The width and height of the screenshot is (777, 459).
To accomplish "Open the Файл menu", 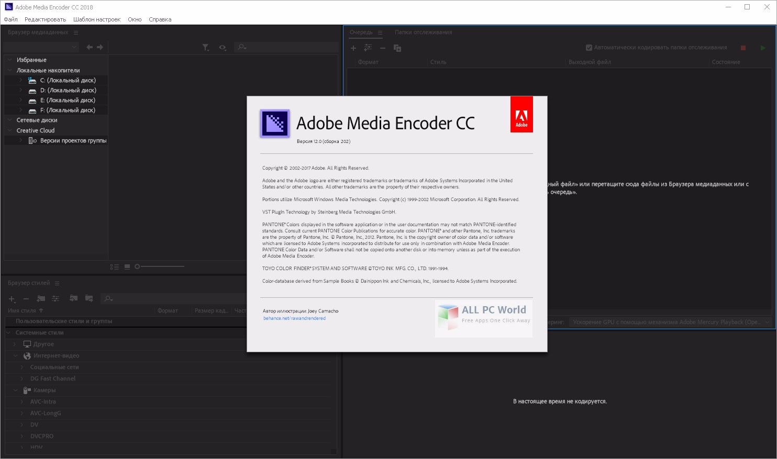I will click(10, 19).
